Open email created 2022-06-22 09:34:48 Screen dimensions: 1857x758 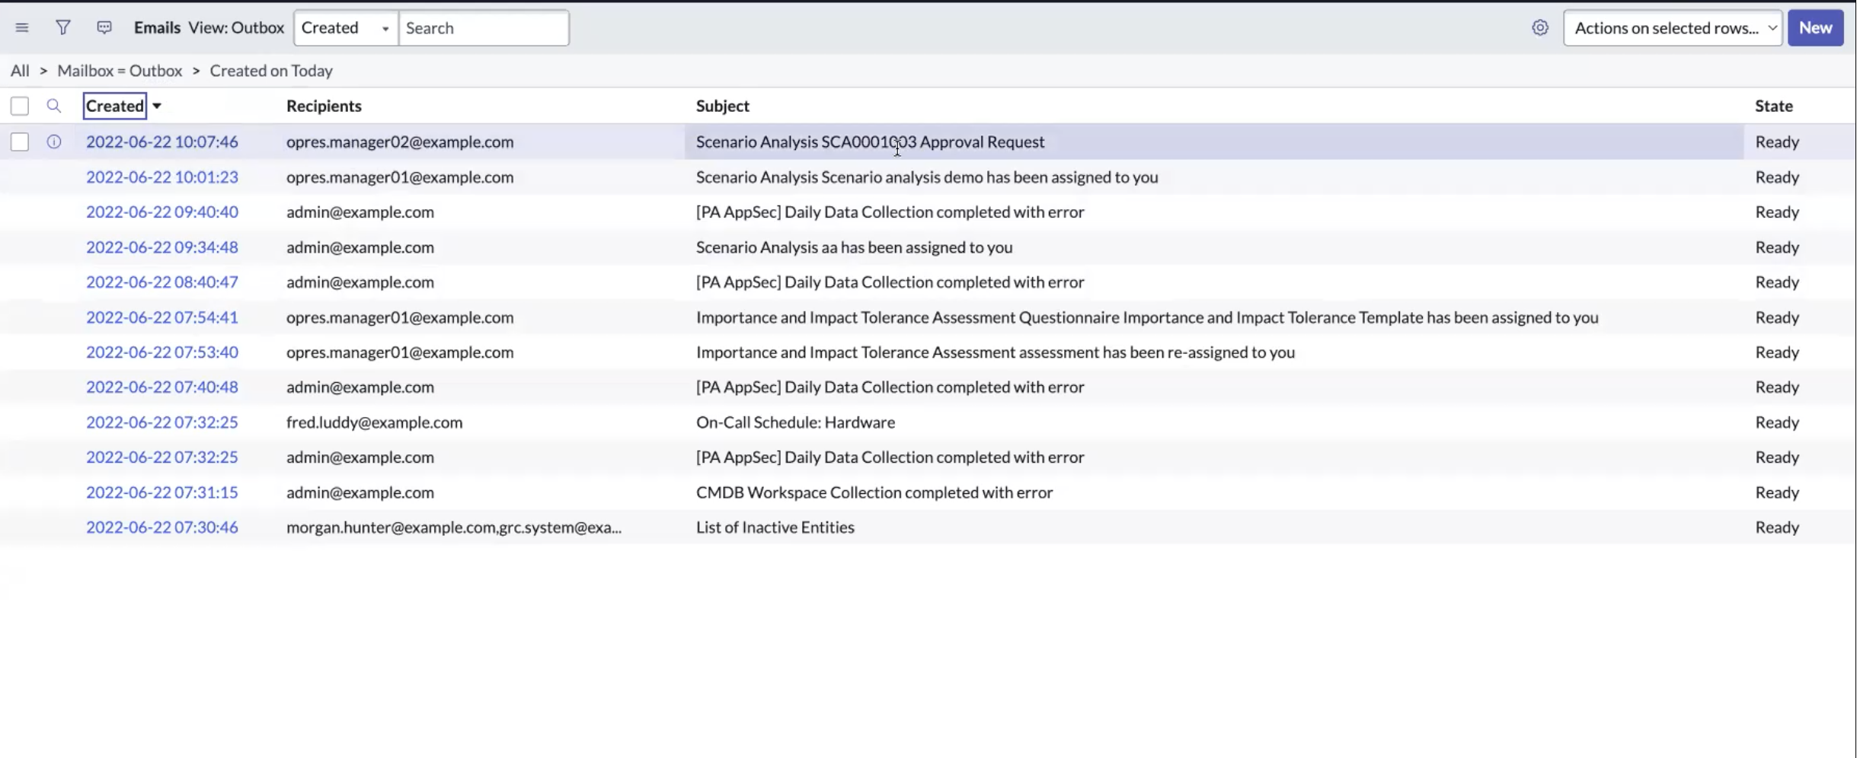162,247
